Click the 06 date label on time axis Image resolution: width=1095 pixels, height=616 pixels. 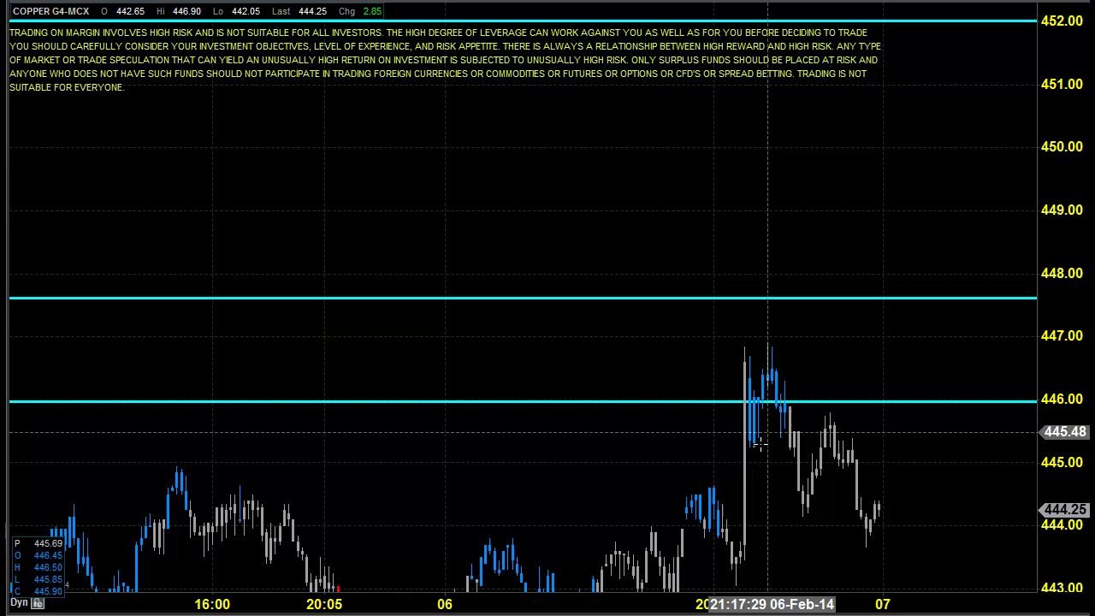click(x=445, y=605)
